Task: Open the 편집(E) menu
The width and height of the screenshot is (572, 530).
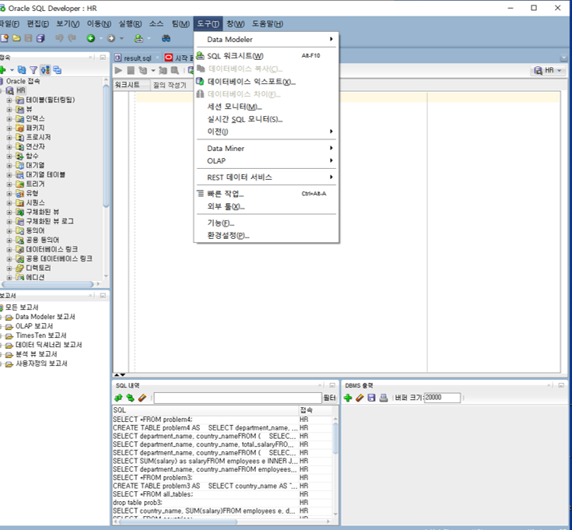Action: [37, 24]
